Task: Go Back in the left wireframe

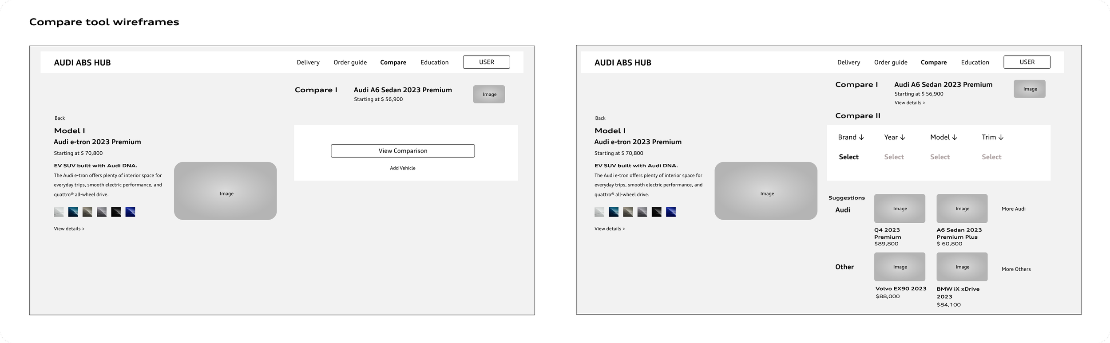Action: [59, 118]
